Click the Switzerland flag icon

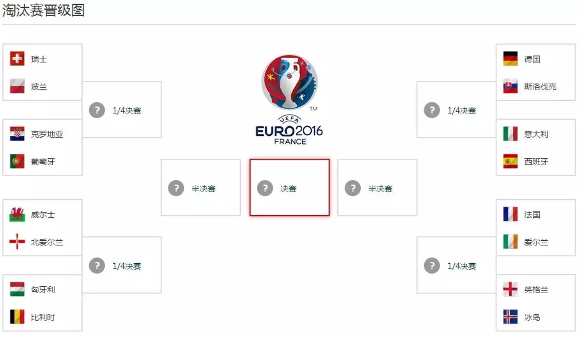17,59
